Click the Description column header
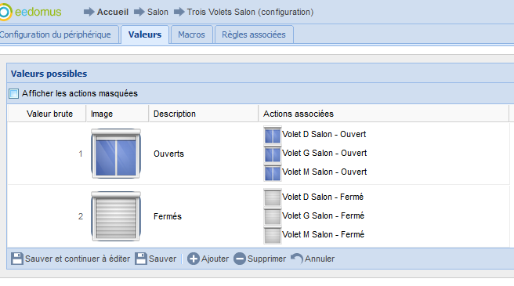The image size is (514, 286). pos(204,114)
